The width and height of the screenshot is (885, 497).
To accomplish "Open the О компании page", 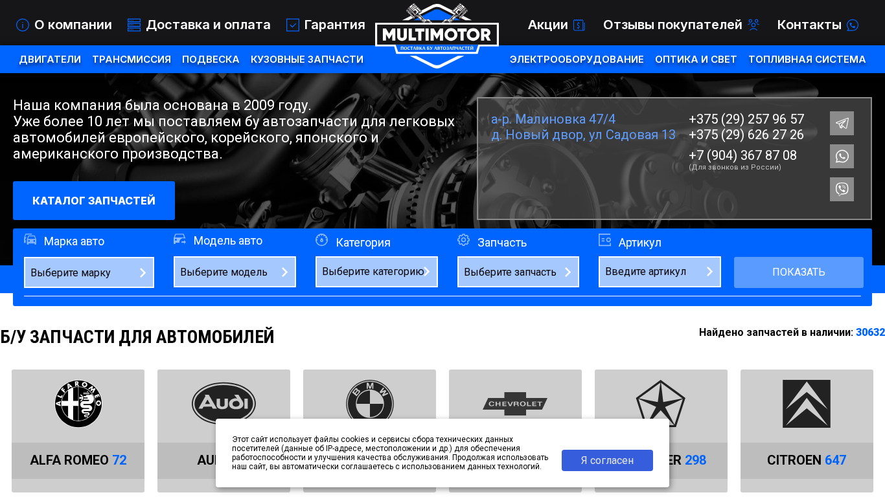I will point(73,25).
